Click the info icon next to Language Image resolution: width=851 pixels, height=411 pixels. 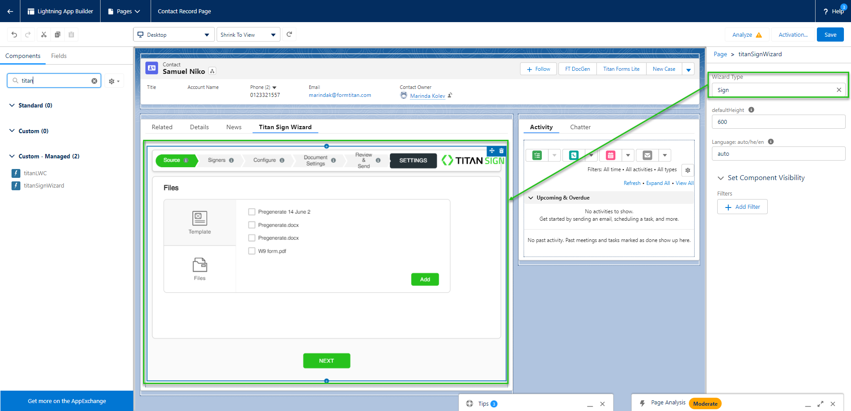[771, 142]
